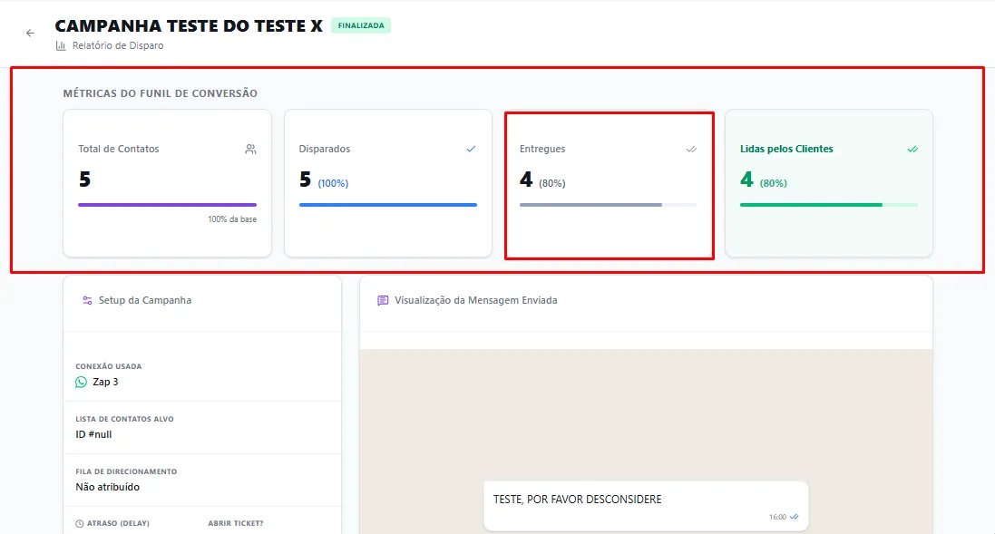Click the ID #null value
Viewport: 995px width, 534px height.
tap(93, 434)
